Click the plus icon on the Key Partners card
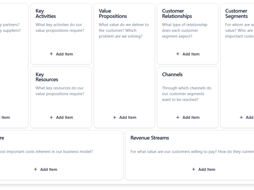This screenshot has height=190, width=254. (1, 117)
